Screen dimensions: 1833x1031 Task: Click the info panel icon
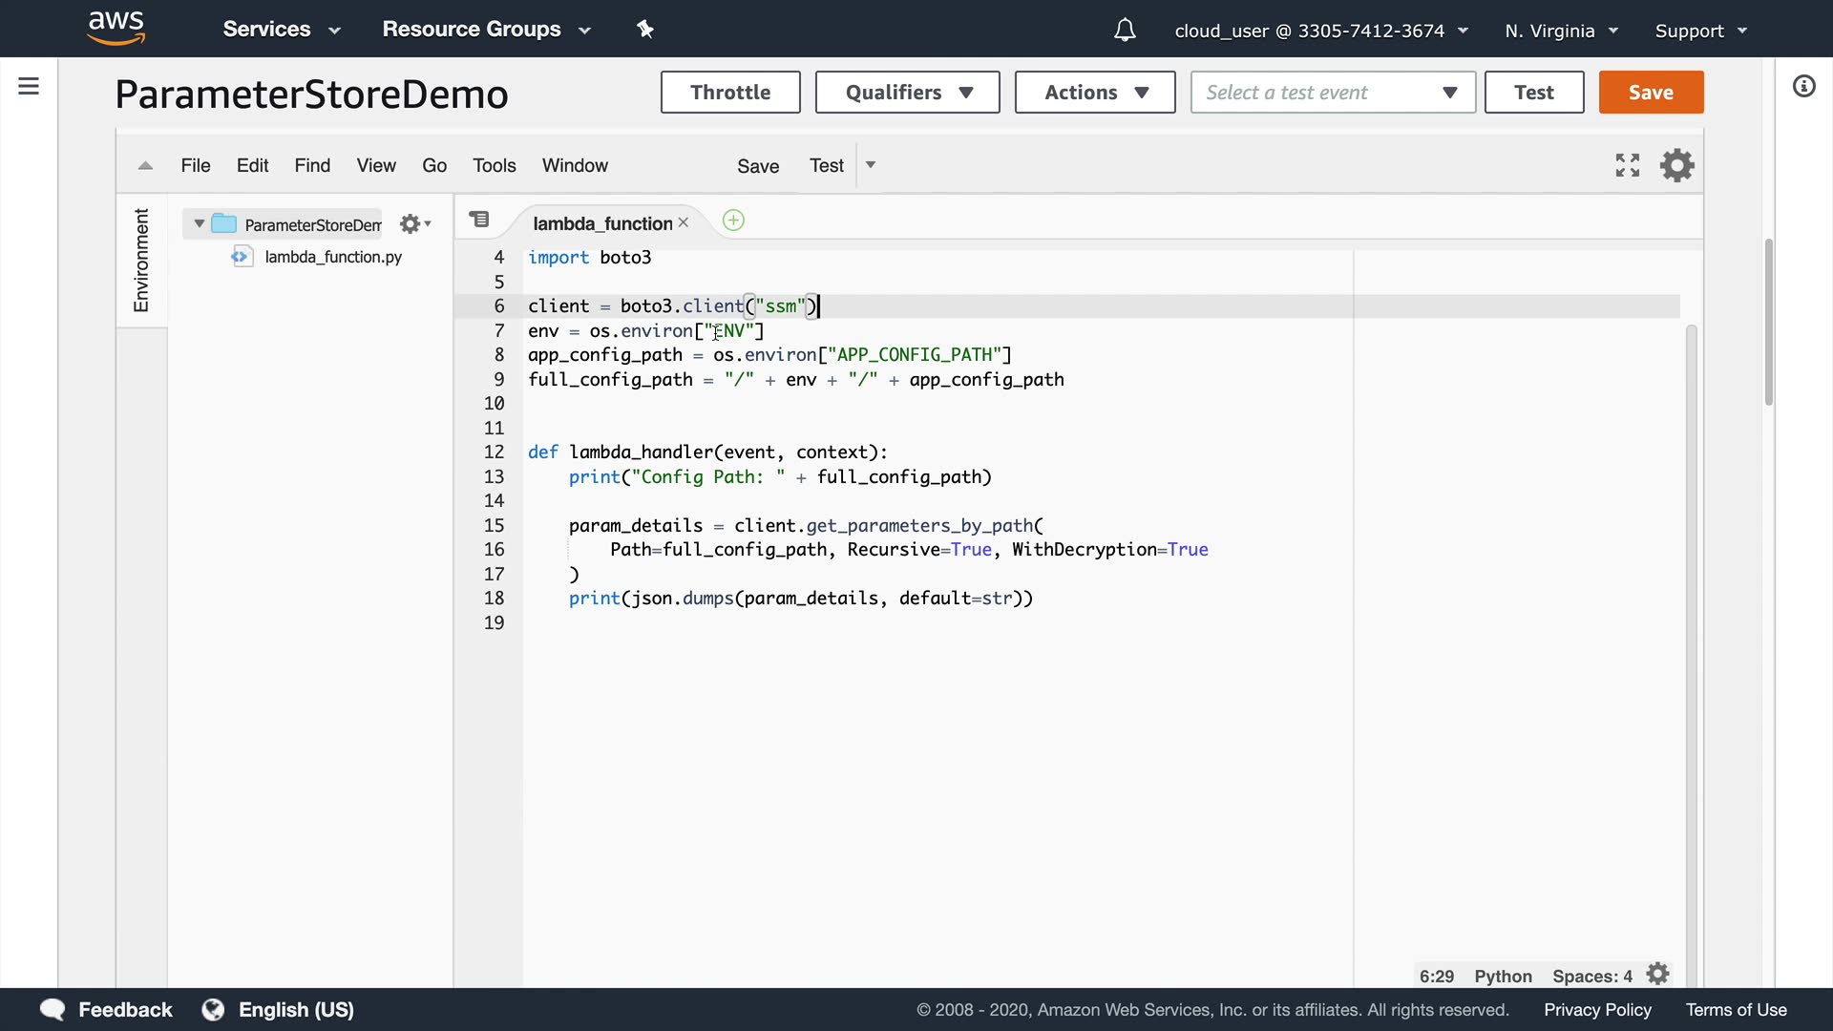[1803, 87]
